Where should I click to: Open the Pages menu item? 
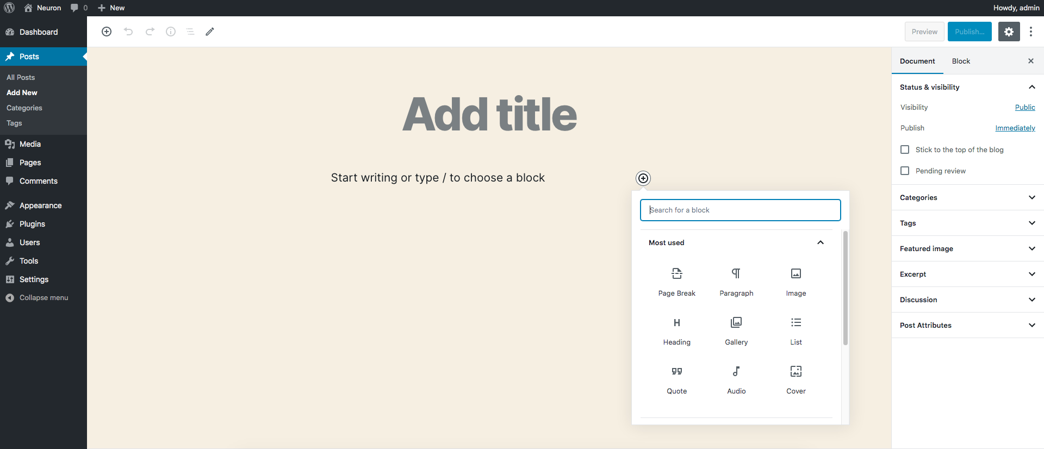pos(43,163)
